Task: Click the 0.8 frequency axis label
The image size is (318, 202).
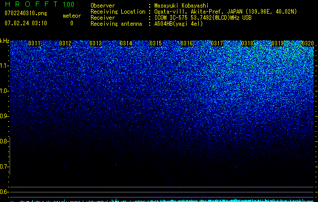Action: (4, 141)
